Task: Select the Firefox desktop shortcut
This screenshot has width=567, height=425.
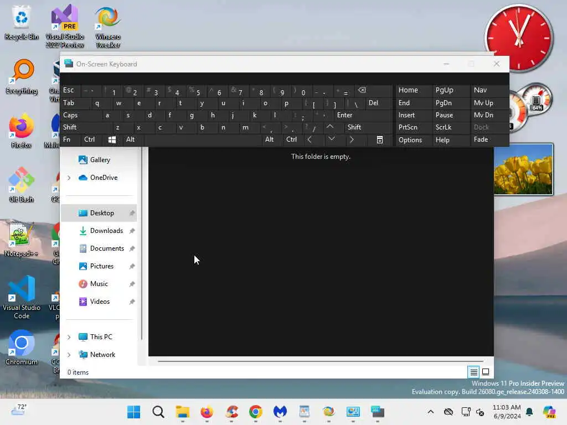Action: (22, 131)
